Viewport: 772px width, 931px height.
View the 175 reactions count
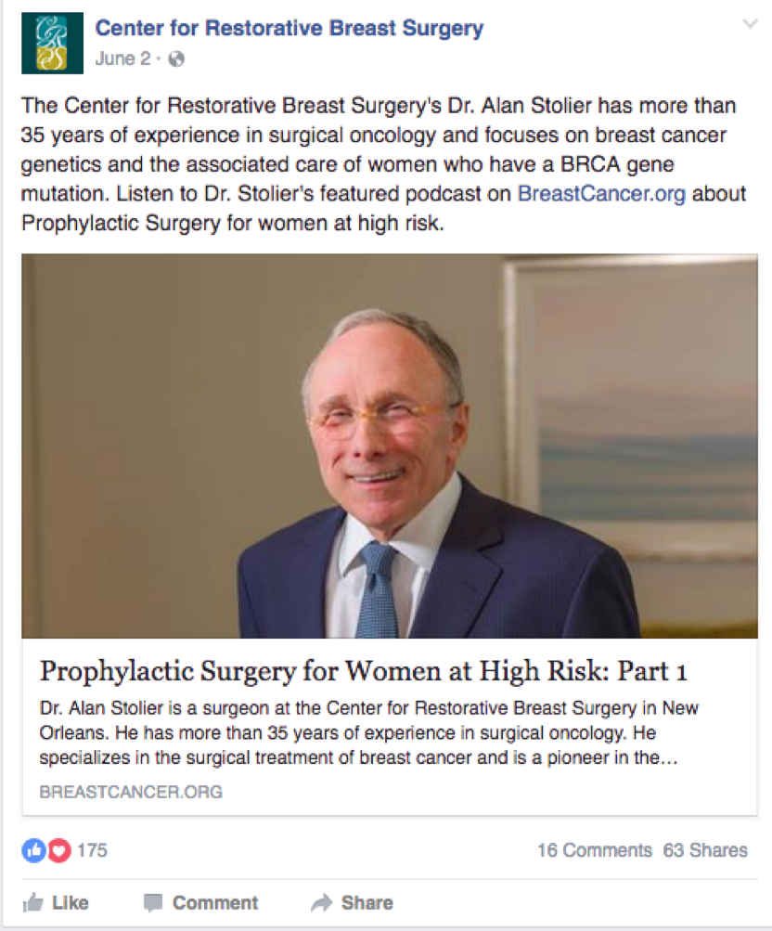point(92,850)
